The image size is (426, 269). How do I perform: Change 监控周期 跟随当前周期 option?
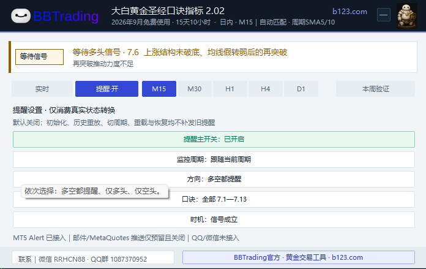(214, 159)
